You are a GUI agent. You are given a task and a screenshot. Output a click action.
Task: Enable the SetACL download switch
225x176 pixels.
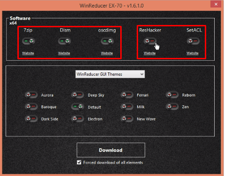click(193, 41)
